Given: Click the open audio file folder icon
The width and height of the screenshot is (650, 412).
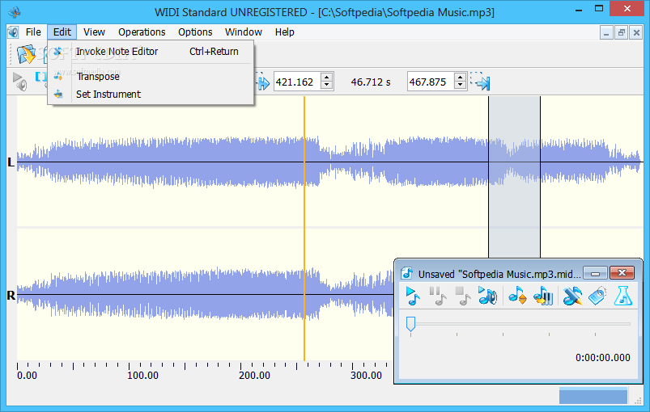Looking at the screenshot, I should [x=26, y=54].
